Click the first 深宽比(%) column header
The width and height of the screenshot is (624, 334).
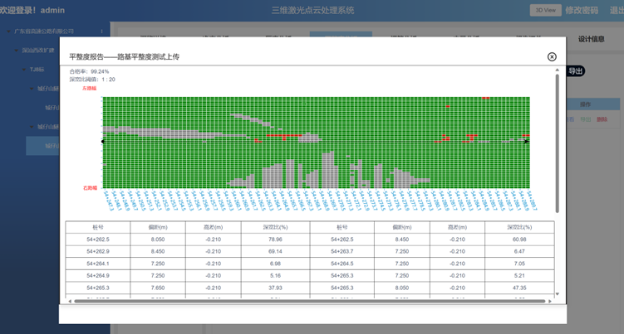275,226
